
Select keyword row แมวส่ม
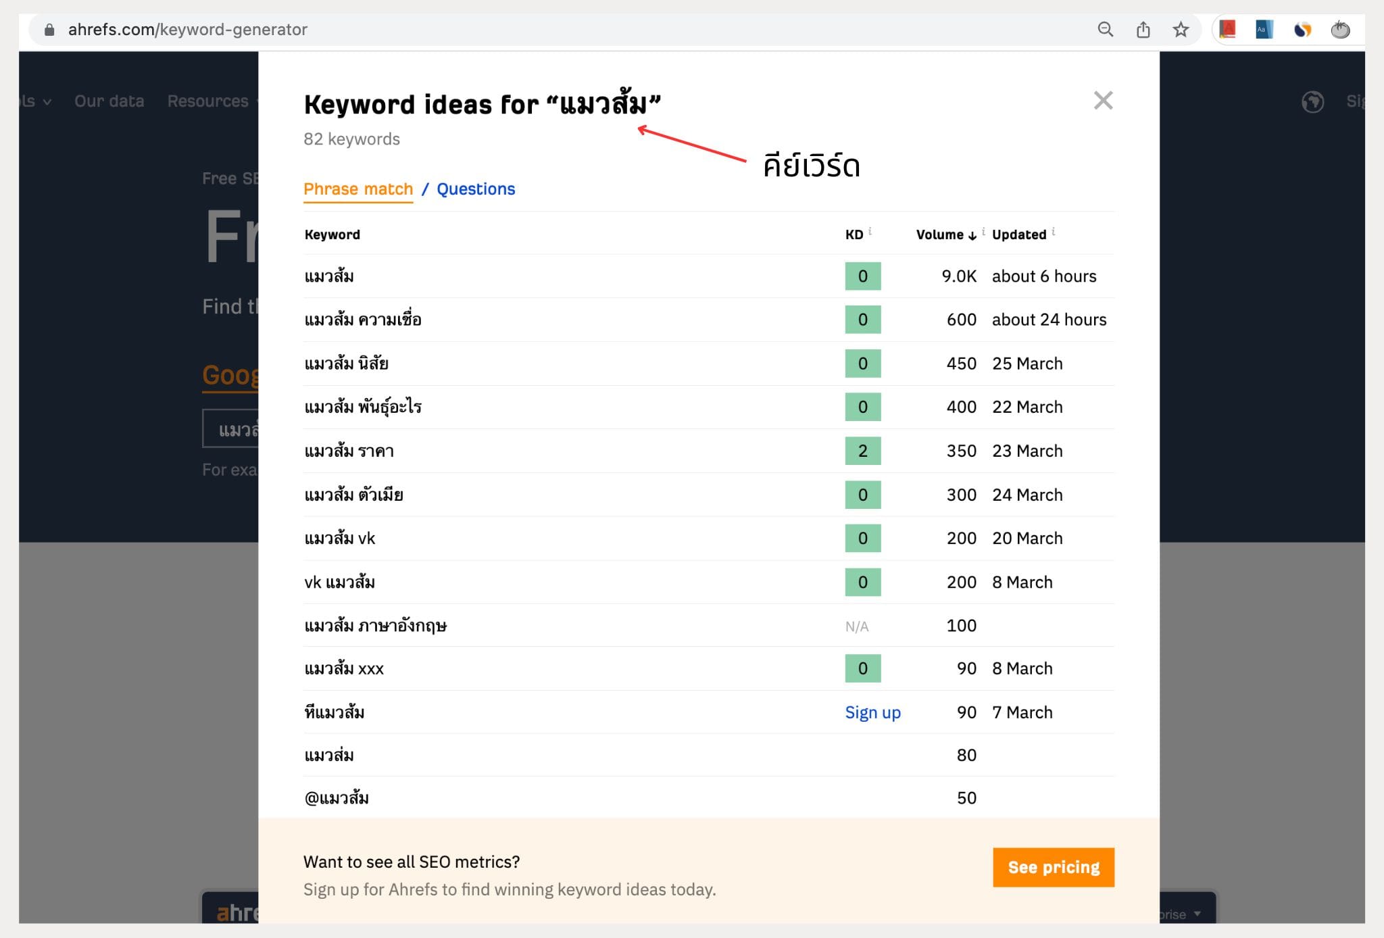pos(709,755)
